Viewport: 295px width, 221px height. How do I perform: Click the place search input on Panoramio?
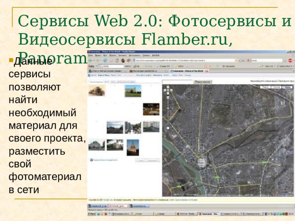coord(177,82)
